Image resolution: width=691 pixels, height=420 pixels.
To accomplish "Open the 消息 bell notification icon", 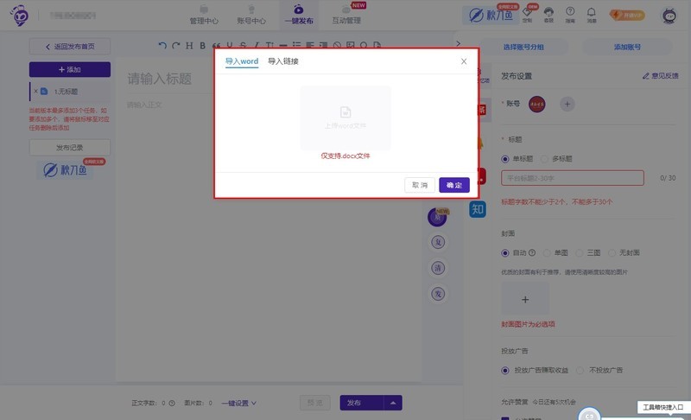I will (x=592, y=15).
